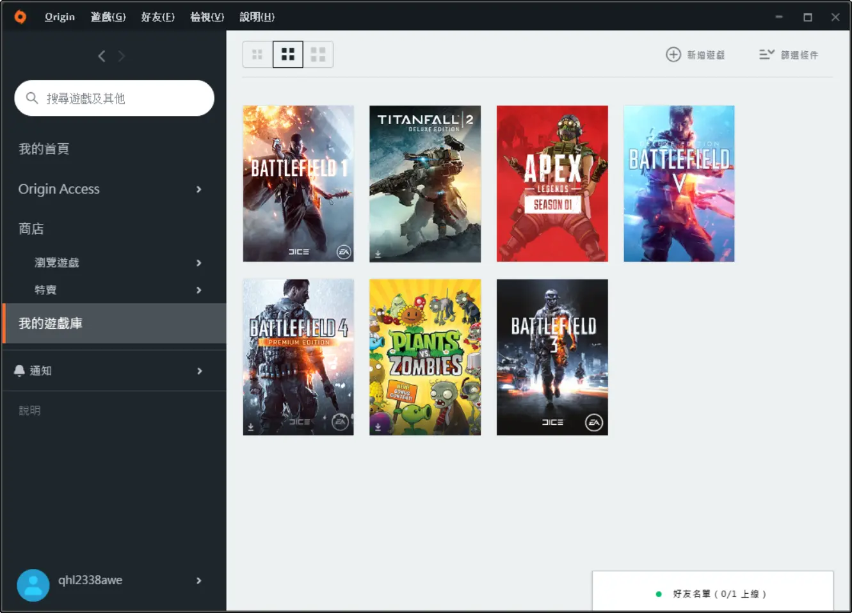Viewport: 852px width, 613px height.
Task: Click download icon on Battlefield 4 tile
Action: [x=251, y=427]
